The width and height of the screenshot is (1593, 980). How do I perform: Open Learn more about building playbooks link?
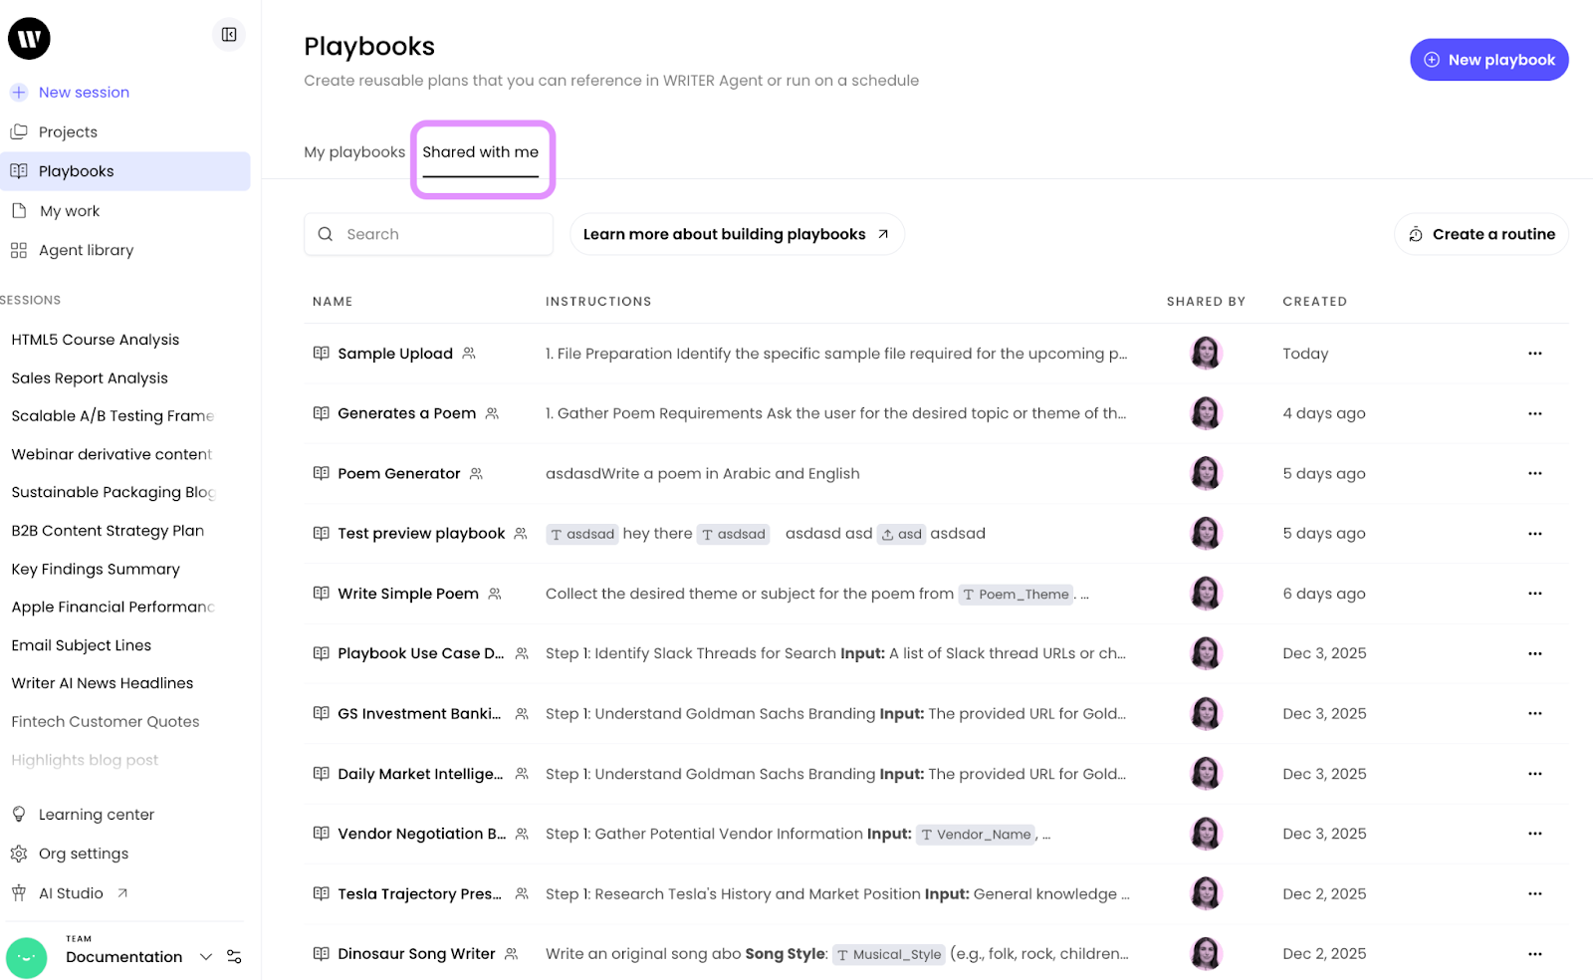(737, 234)
